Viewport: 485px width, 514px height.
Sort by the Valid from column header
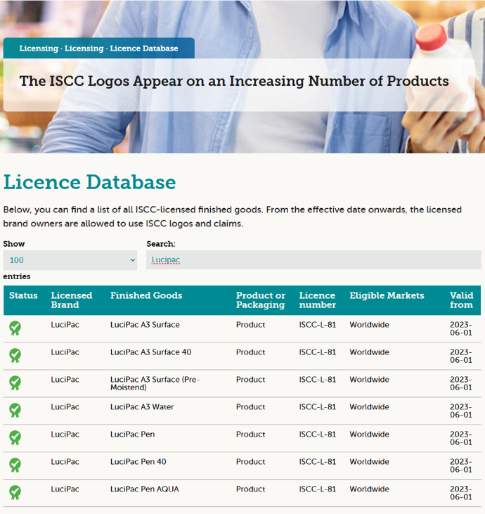click(x=461, y=300)
